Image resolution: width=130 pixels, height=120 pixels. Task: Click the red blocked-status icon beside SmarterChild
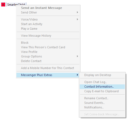[3, 5]
